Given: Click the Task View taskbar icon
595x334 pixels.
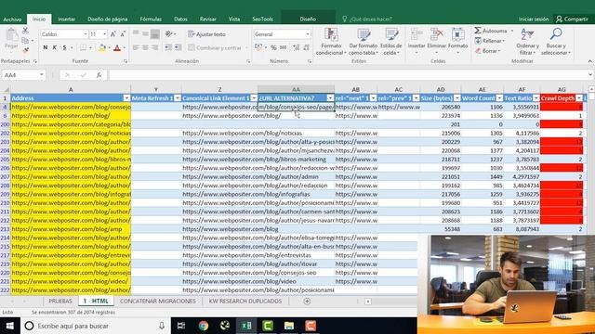Looking at the screenshot, I should [x=181, y=326].
